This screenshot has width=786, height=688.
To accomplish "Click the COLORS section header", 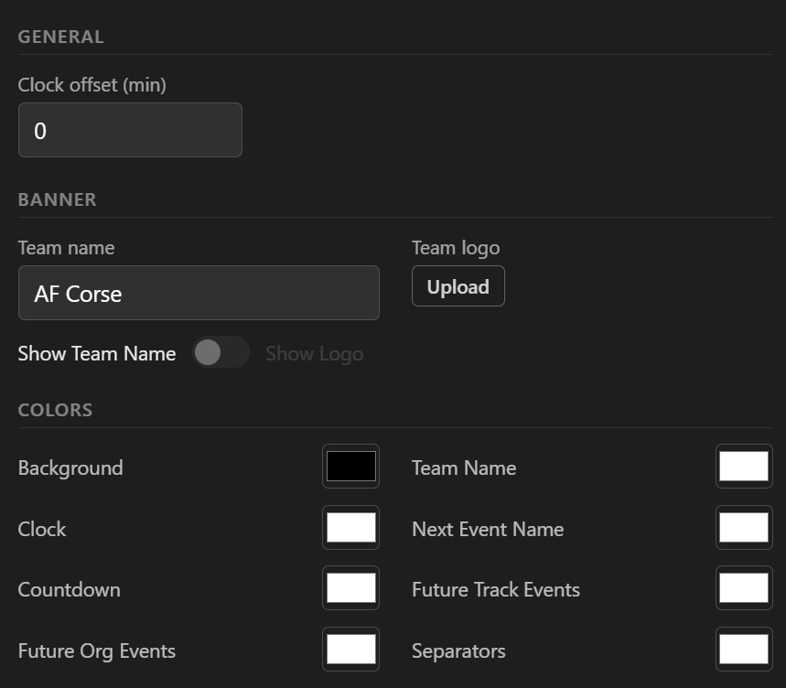I will (x=55, y=409).
